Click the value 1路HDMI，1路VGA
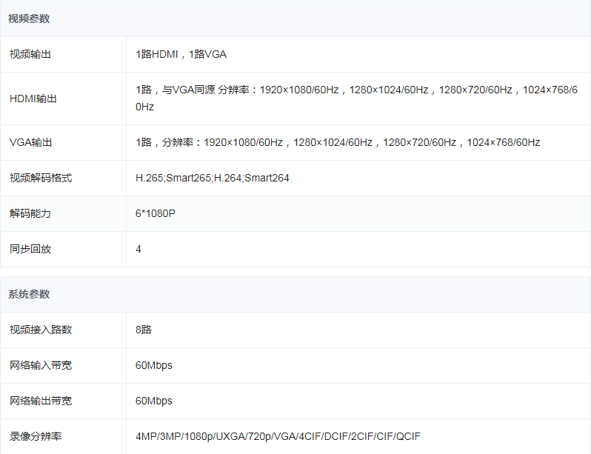 tap(181, 55)
